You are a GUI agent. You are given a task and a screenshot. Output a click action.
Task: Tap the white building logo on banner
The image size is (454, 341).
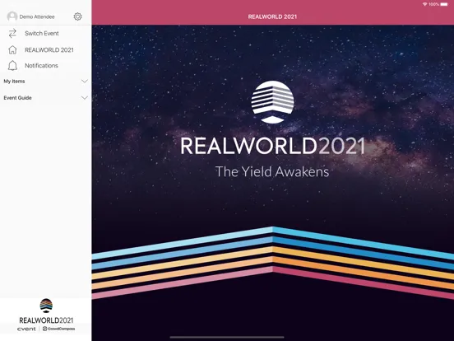(x=272, y=102)
